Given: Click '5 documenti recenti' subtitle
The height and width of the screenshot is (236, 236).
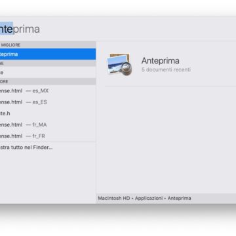Looking at the screenshot, I should [166, 69].
